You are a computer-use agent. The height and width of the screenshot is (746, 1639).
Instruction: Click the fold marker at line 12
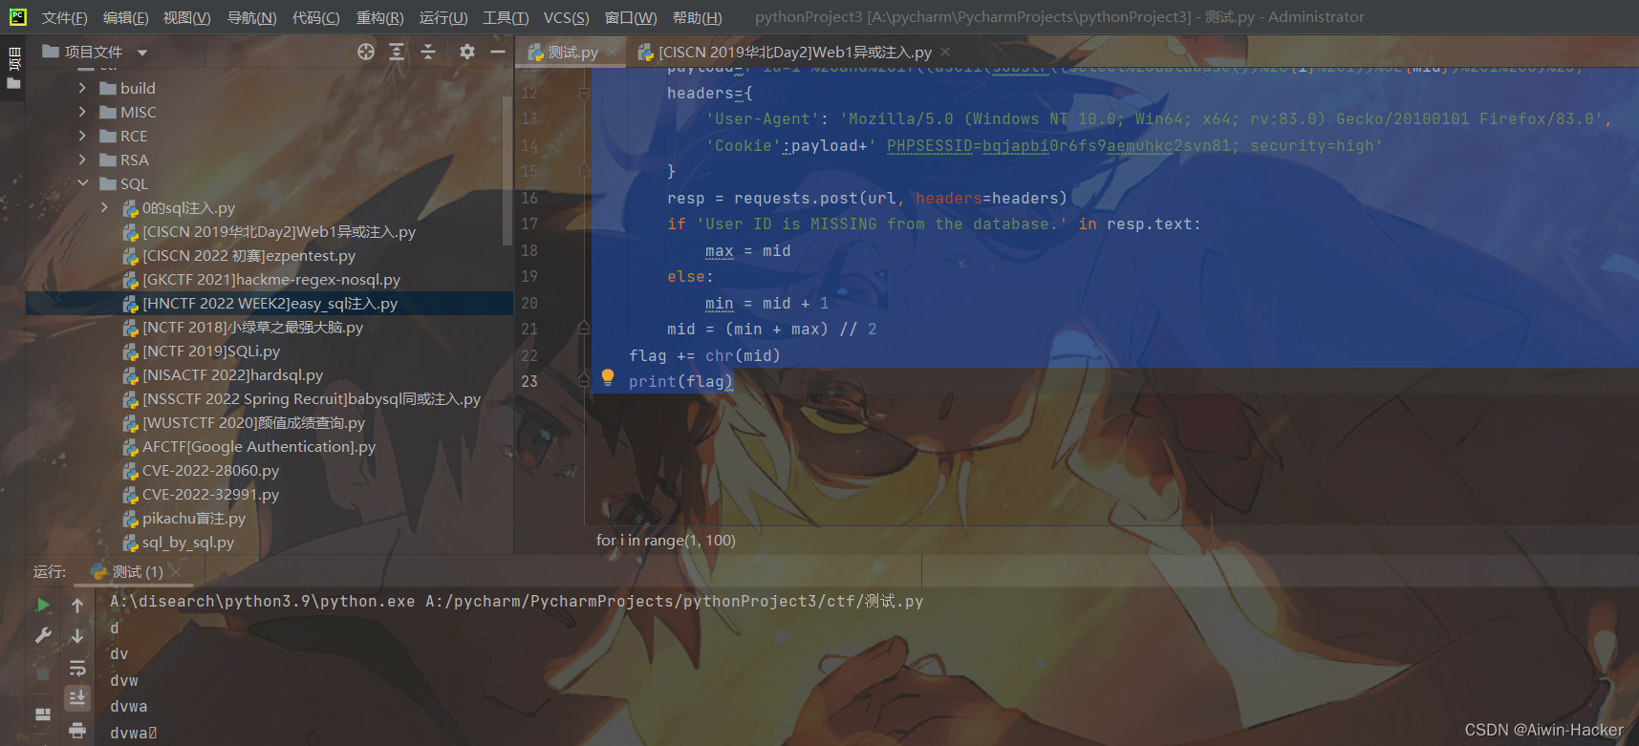584,93
